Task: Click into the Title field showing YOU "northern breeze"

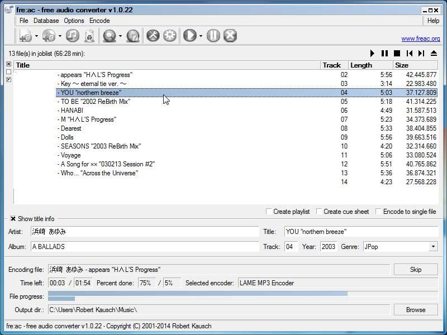Action: [361, 232]
